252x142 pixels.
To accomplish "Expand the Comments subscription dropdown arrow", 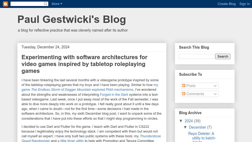I will tap(215, 94).
